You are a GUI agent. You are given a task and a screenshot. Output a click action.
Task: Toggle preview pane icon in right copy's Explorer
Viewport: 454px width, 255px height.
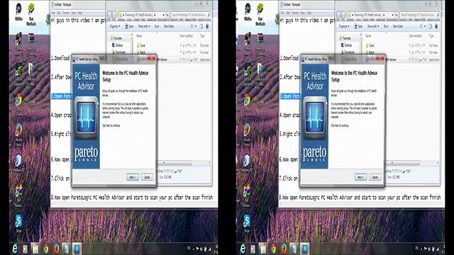click(x=431, y=26)
